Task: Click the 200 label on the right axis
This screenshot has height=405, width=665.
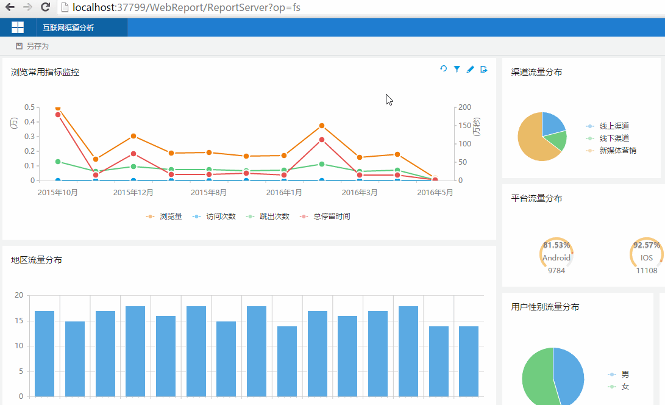Action: click(x=465, y=107)
